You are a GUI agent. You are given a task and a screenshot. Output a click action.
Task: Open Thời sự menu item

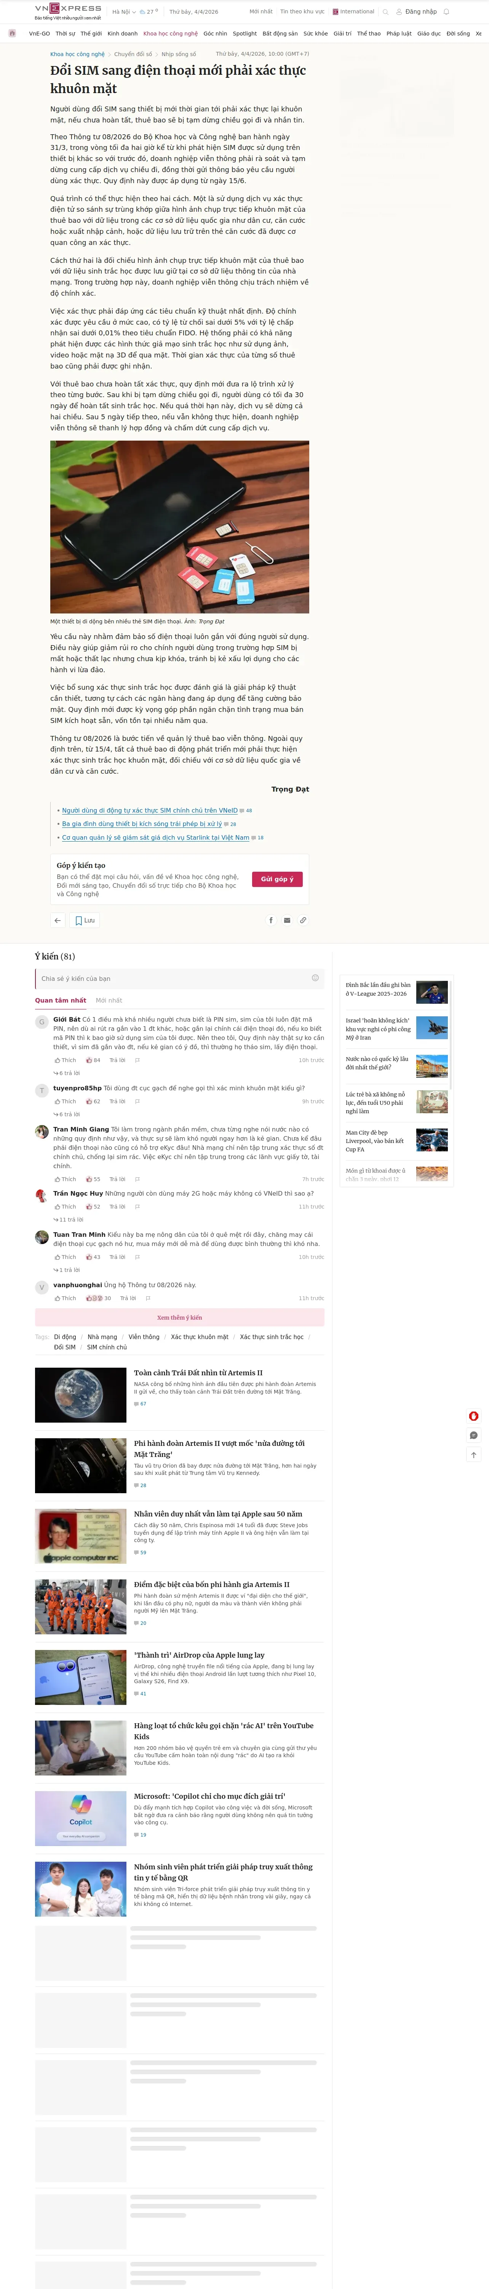[66, 34]
